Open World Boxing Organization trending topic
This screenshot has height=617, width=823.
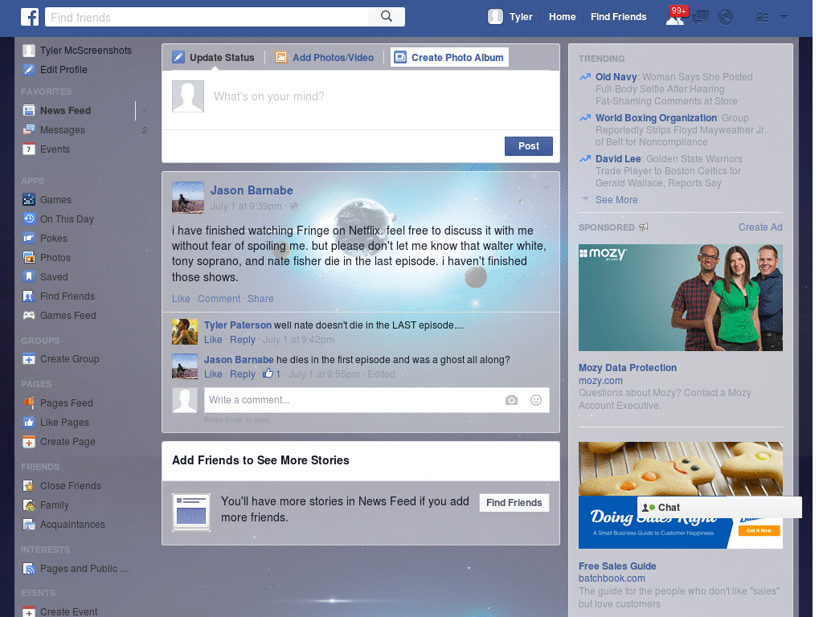tap(656, 118)
